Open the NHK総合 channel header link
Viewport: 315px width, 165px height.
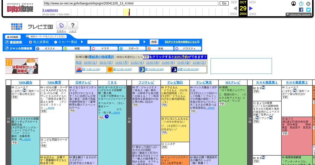click(25, 82)
